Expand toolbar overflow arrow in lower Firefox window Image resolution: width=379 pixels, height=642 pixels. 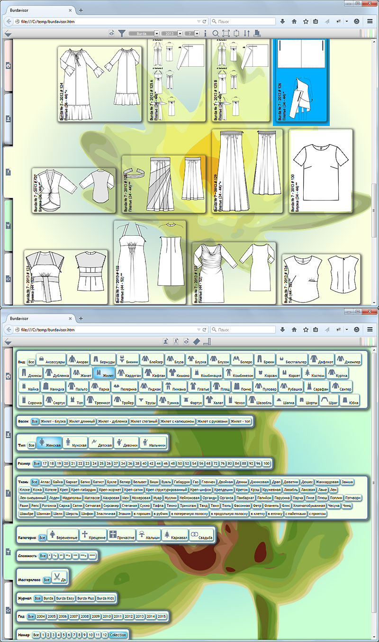pos(347,329)
